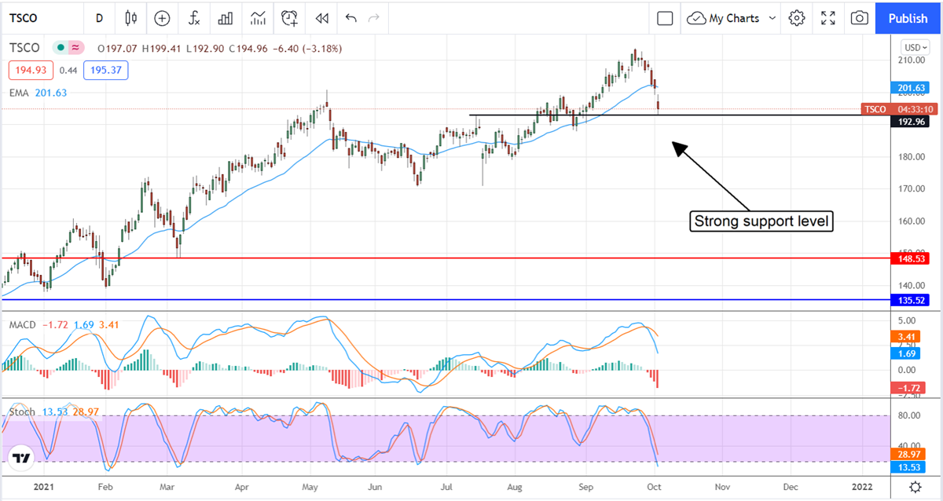This screenshot has width=943, height=501.
Task: Click the Publish button
Action: tap(908, 18)
